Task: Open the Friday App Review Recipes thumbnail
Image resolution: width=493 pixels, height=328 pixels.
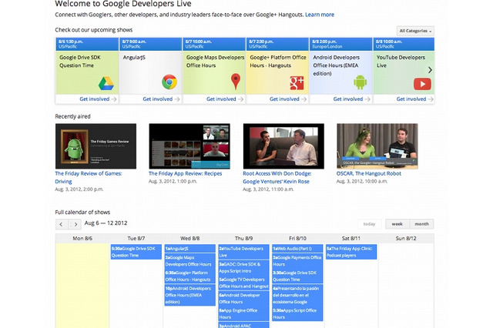Action: (189, 146)
